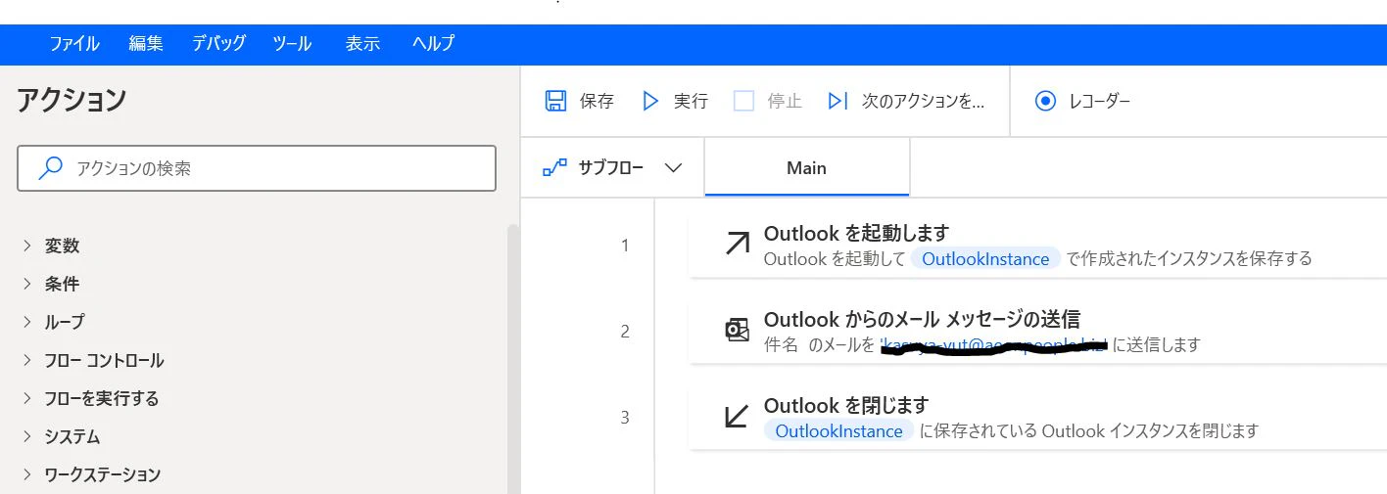The image size is (1387, 494).
Task: Click the run play triangle icon
Action: (650, 101)
